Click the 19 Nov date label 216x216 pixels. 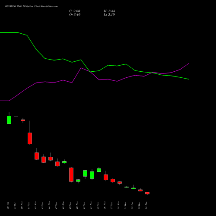tap(70, 205)
